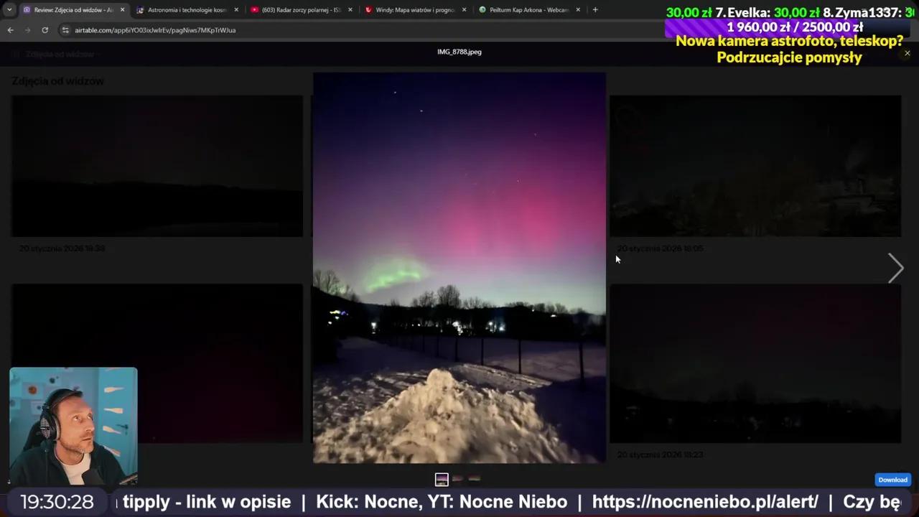Reload the Airtable page
Screen dimensions: 919x517
pyautogui.click(x=45, y=30)
